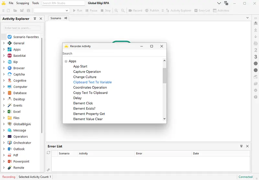Click the Recorder Activity scrollbar thumb
This screenshot has width=259, height=180.
click(164, 76)
